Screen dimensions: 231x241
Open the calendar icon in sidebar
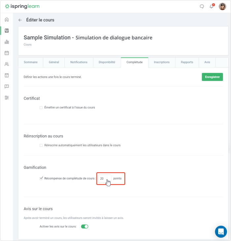pyautogui.click(x=7, y=53)
